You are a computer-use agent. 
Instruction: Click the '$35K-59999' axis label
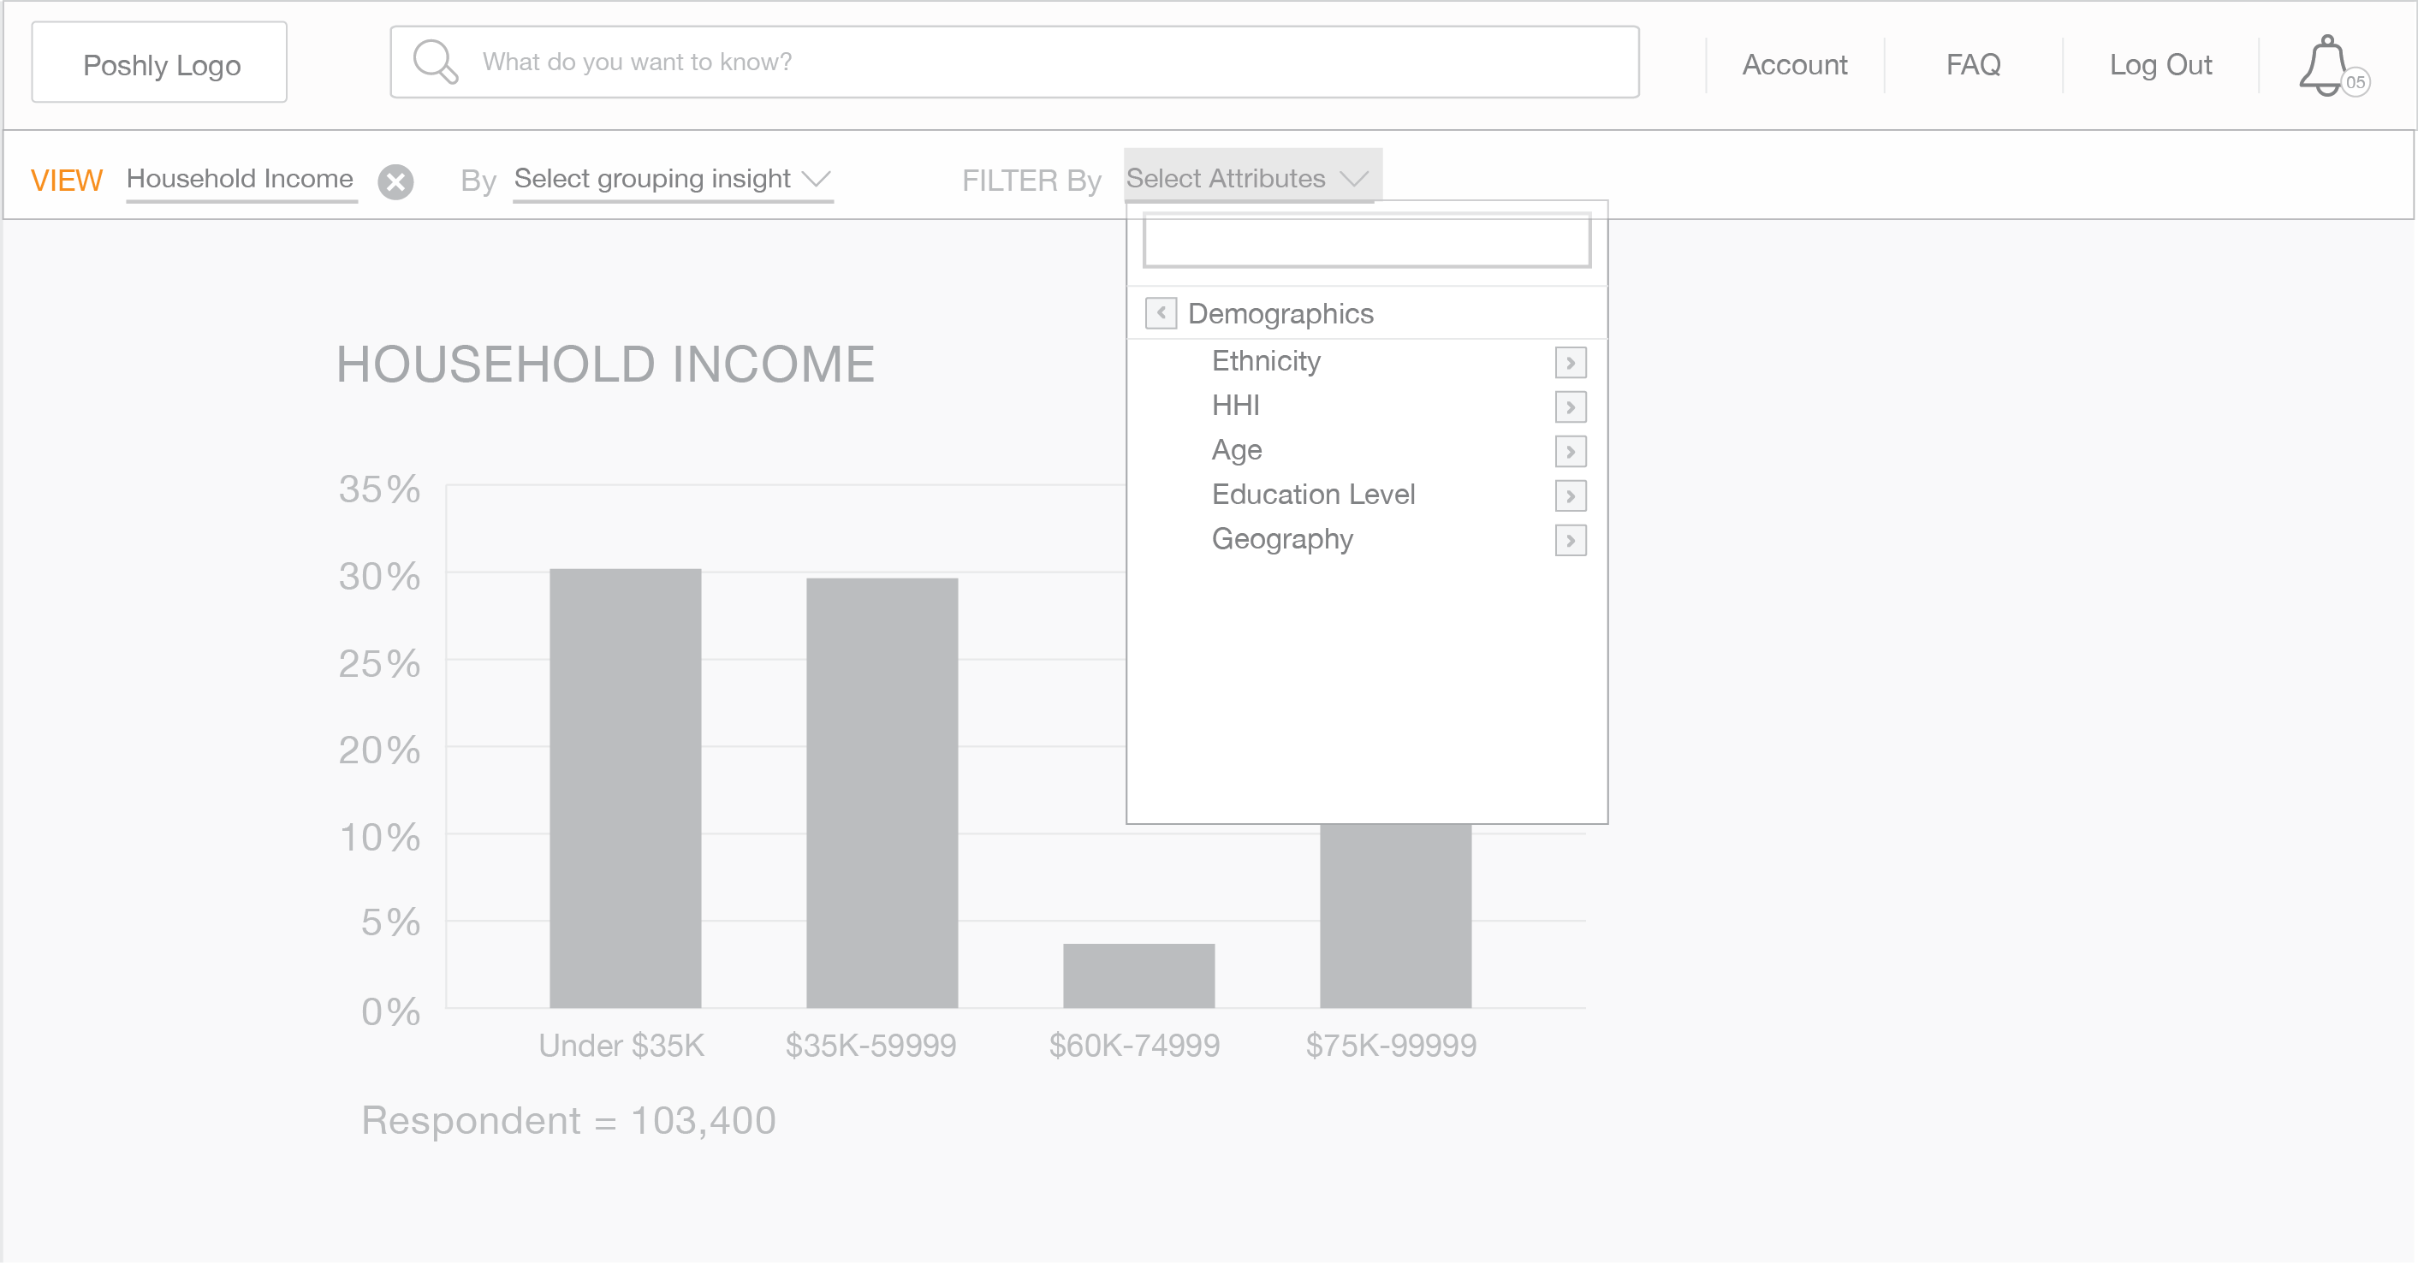(871, 1046)
